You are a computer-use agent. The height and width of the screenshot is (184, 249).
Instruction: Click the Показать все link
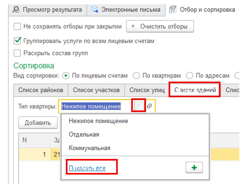click(x=87, y=168)
